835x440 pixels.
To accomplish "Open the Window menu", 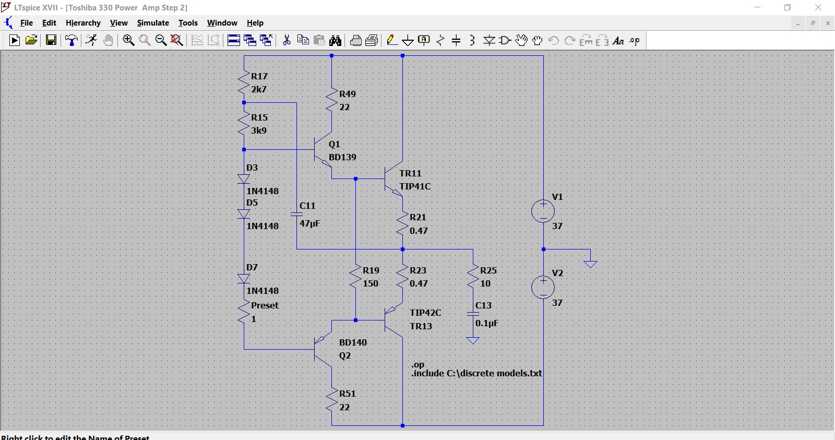I will (x=222, y=23).
